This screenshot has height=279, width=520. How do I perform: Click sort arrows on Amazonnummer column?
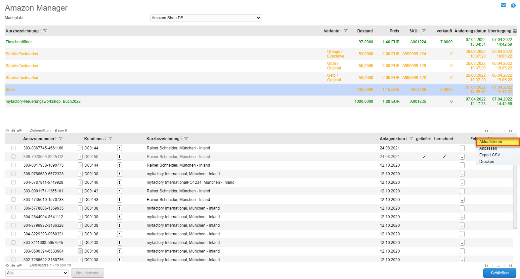tap(56, 139)
